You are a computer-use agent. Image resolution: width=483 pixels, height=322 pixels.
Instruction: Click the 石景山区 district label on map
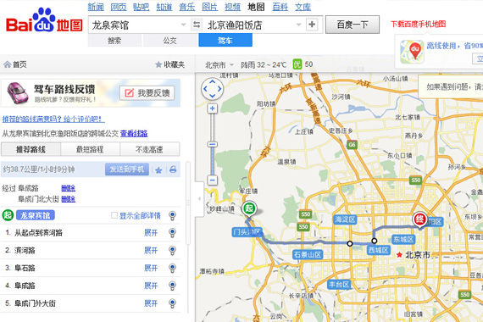pyautogui.click(x=308, y=254)
